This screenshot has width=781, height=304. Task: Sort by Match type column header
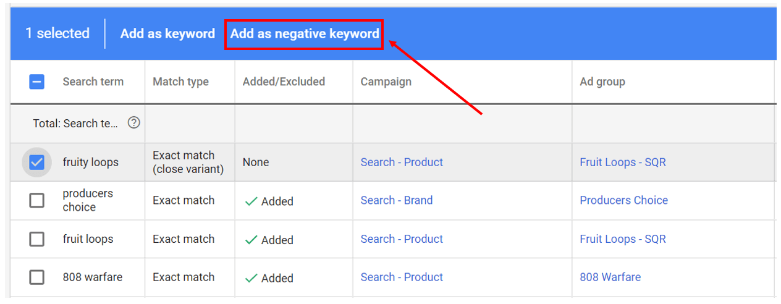pyautogui.click(x=180, y=82)
